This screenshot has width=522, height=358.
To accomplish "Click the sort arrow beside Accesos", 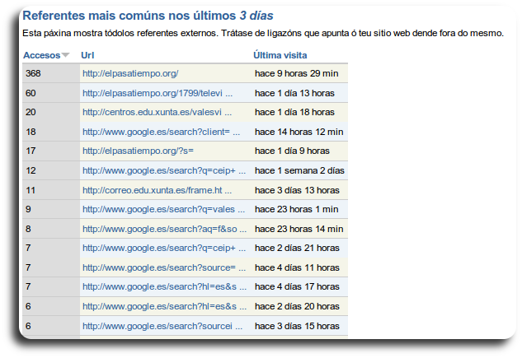I will pos(66,55).
